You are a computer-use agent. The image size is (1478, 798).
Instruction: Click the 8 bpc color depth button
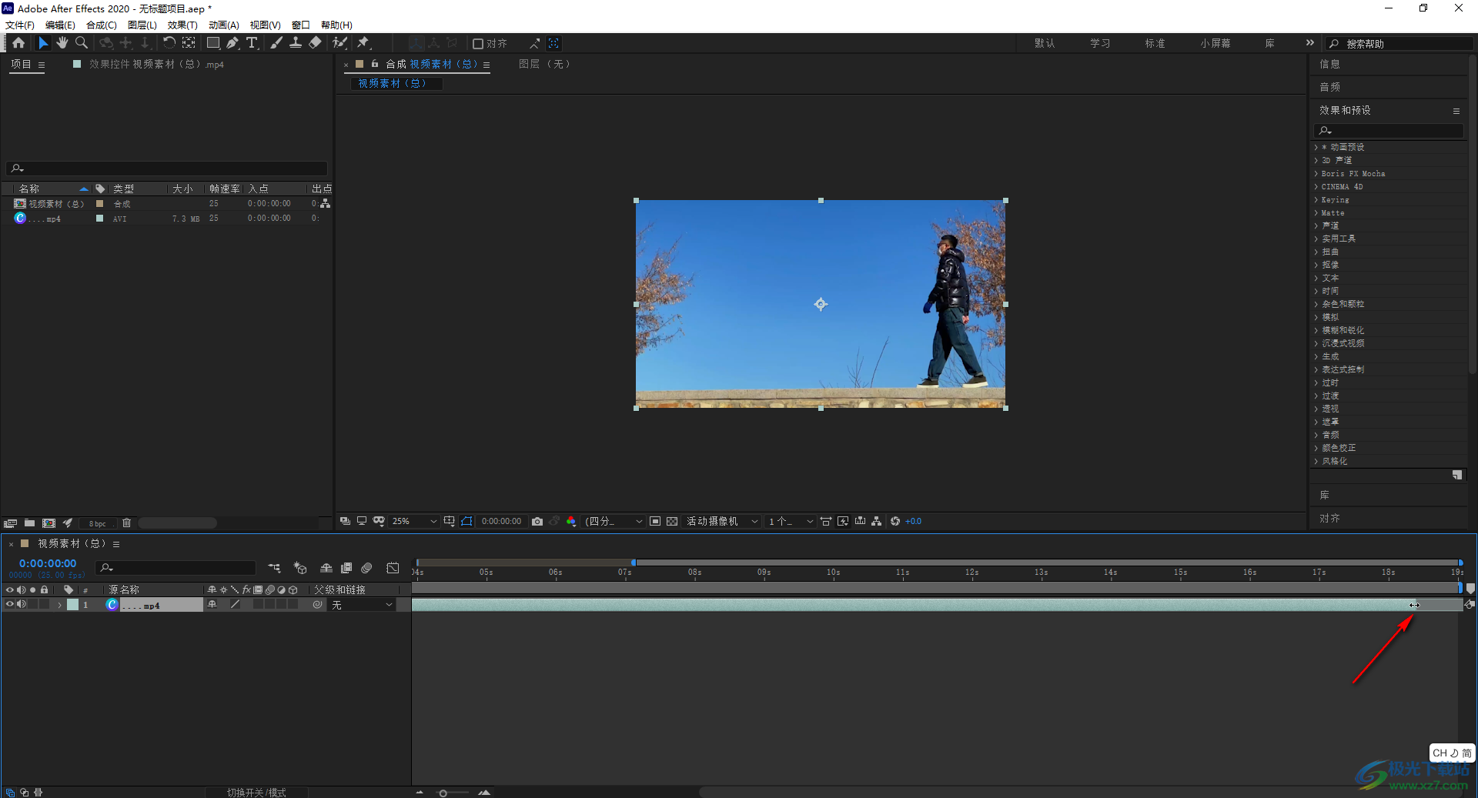pos(98,524)
